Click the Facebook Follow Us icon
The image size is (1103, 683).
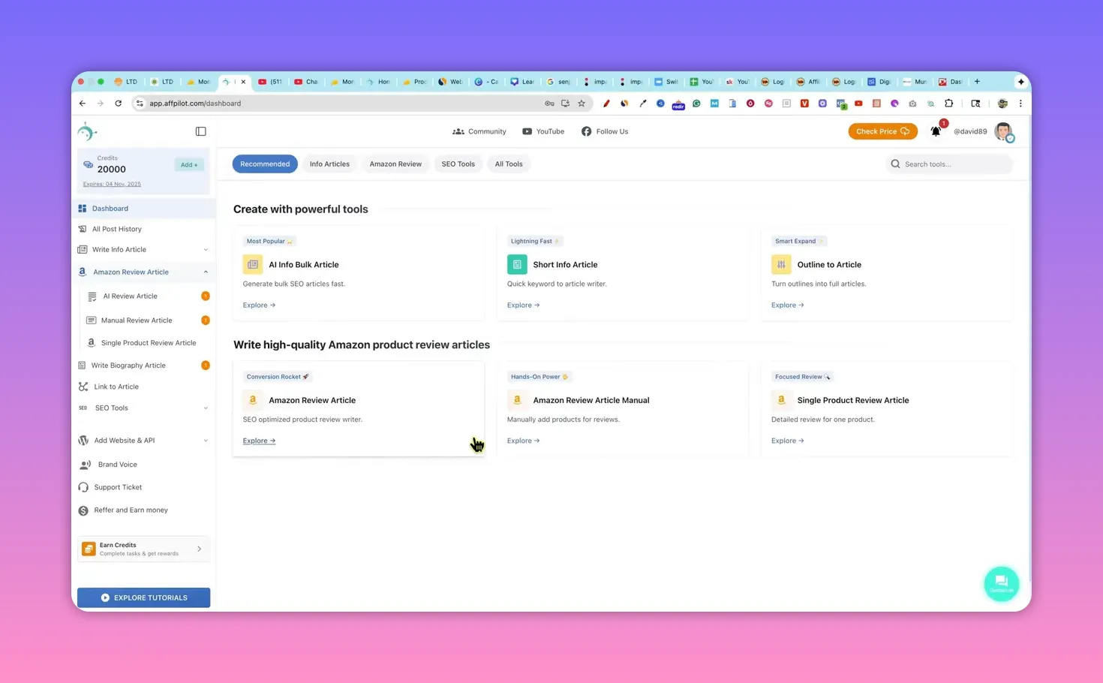click(586, 131)
